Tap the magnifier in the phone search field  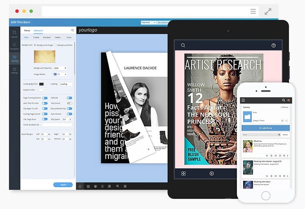point(279,135)
